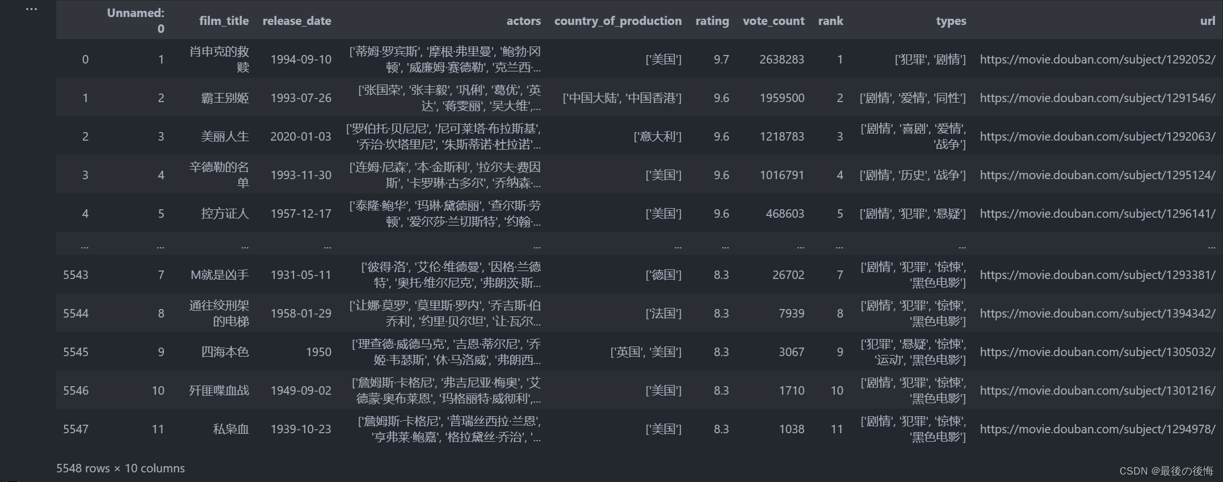
Task: Select the film_title column header
Action: click(x=224, y=21)
